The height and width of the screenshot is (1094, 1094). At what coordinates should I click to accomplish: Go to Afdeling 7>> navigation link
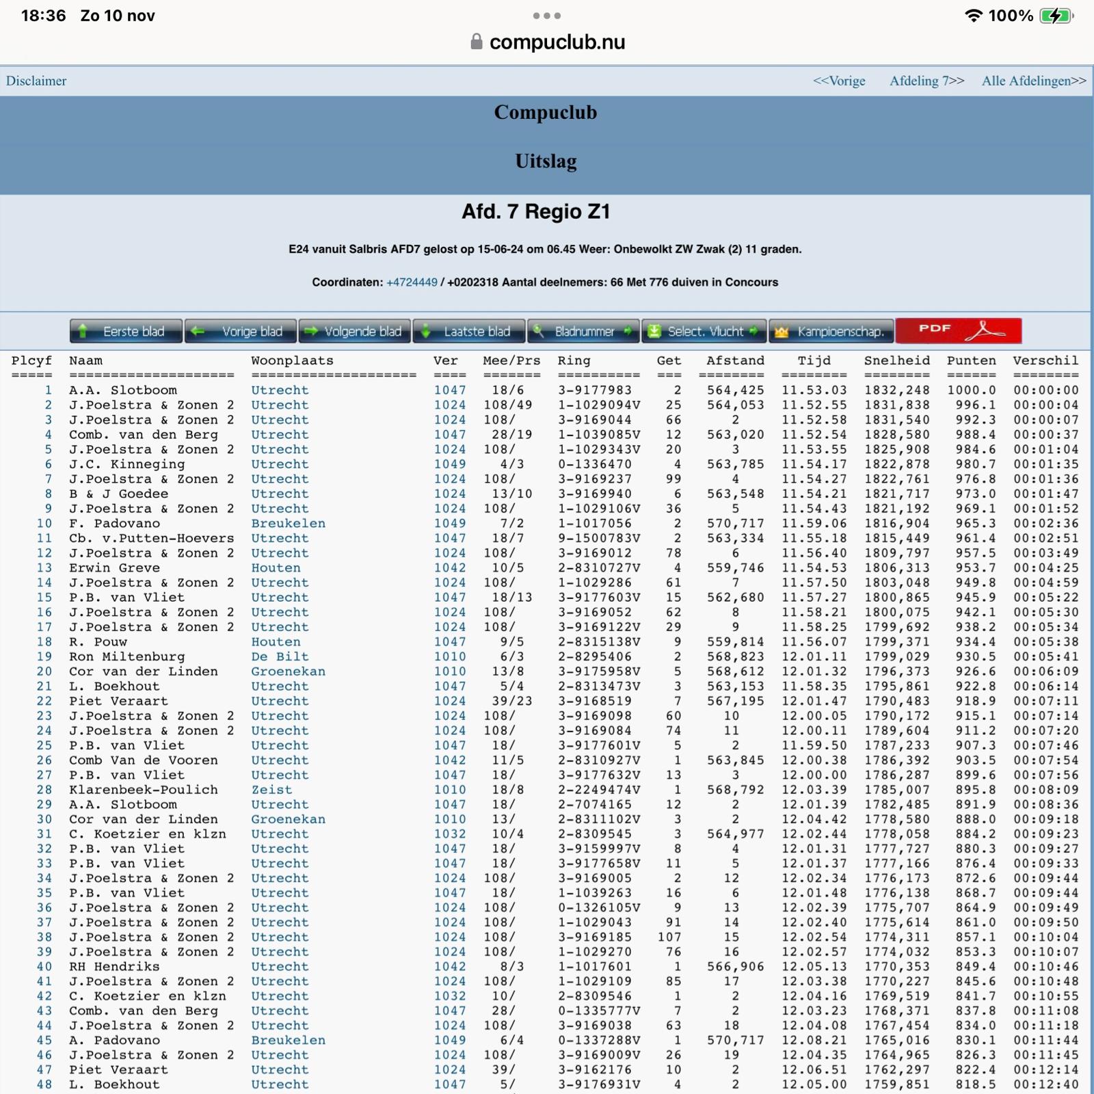pos(926,81)
